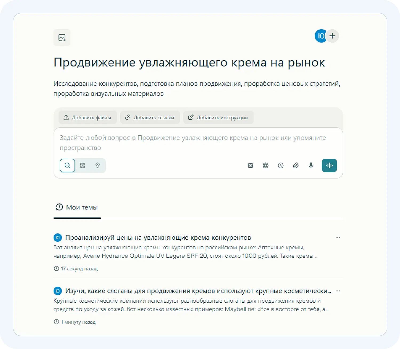This screenshot has width=400, height=349.
Task: Attach a file with the paperclip icon
Action: pyautogui.click(x=296, y=165)
